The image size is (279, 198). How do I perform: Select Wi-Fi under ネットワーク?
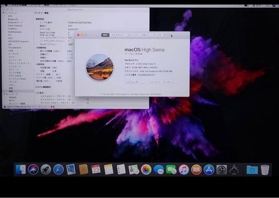tap(12, 100)
